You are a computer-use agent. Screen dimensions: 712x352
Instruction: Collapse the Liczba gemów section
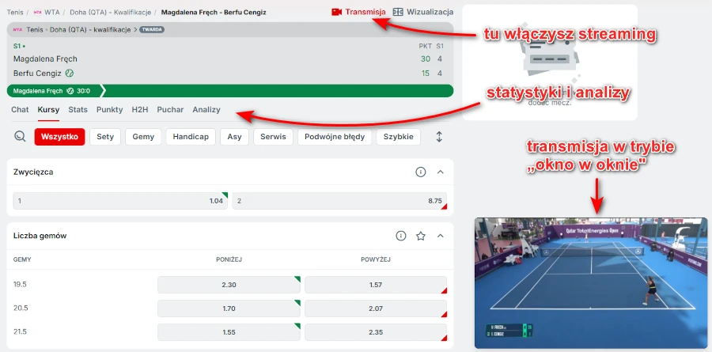440,236
